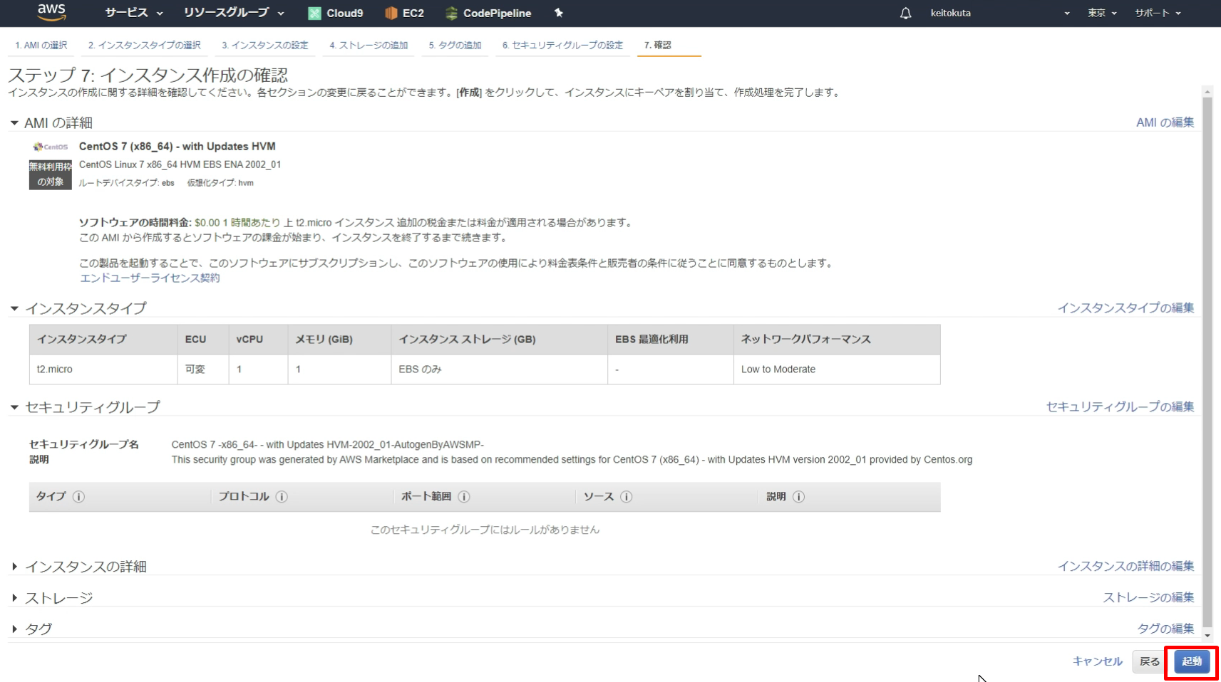
Task: Go to step 1. AMI の選択 tab
Action: [41, 45]
